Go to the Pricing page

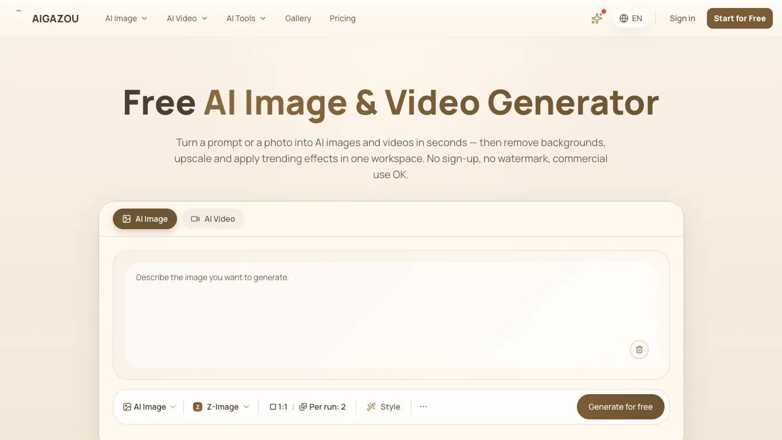(x=343, y=18)
